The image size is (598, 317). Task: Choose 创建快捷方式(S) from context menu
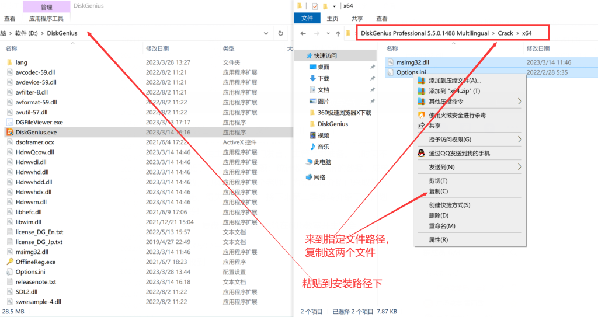coord(449,205)
